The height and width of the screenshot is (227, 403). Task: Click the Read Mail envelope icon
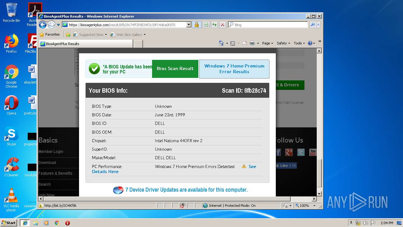245,43
